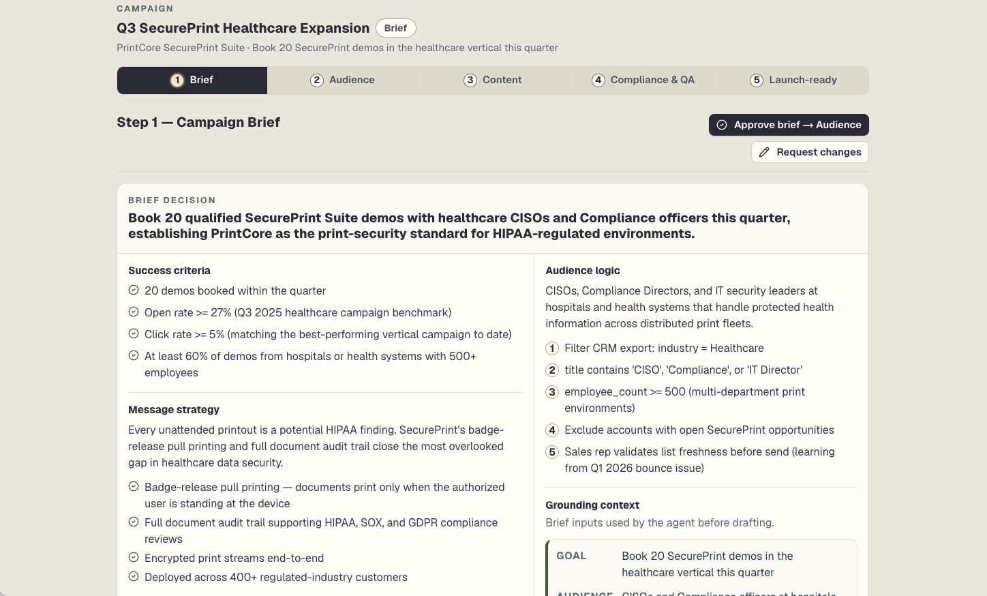
Task: Click the check icon beside "Full document audit trail"
Action: pyautogui.click(x=134, y=522)
